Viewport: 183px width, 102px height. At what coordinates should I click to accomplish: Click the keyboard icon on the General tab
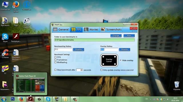point(55,29)
